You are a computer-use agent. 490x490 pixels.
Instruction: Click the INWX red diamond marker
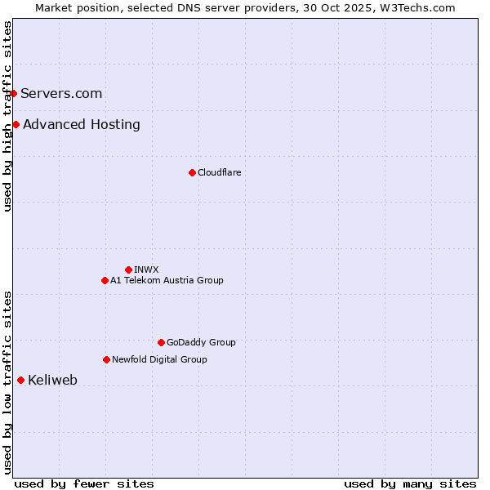128,269
